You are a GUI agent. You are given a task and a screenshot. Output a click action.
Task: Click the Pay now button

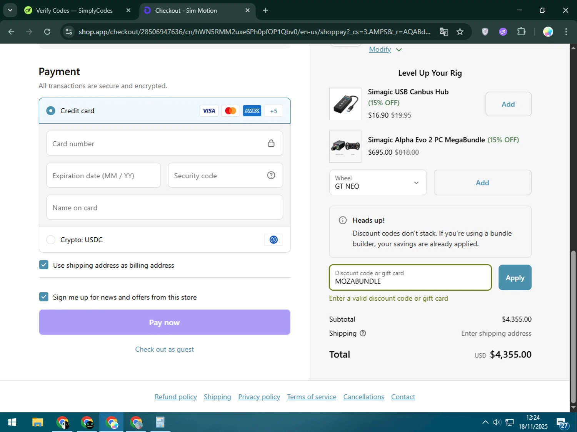click(x=165, y=322)
